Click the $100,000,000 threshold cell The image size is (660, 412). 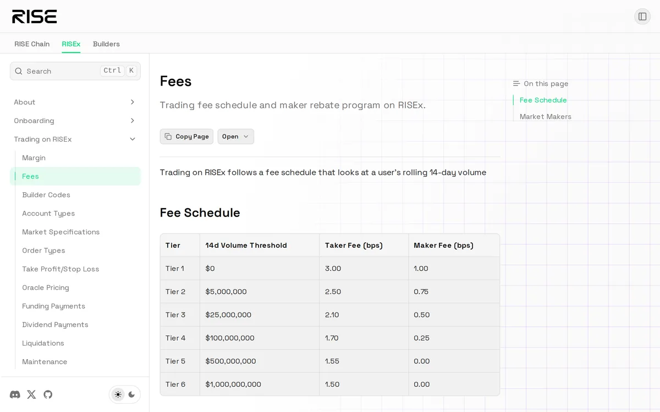click(260, 338)
